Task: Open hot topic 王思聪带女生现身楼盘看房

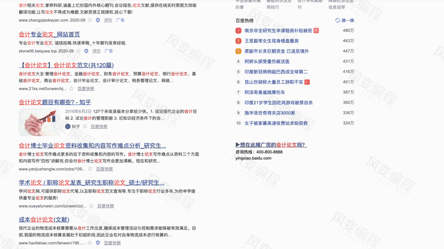Action: (x=271, y=41)
